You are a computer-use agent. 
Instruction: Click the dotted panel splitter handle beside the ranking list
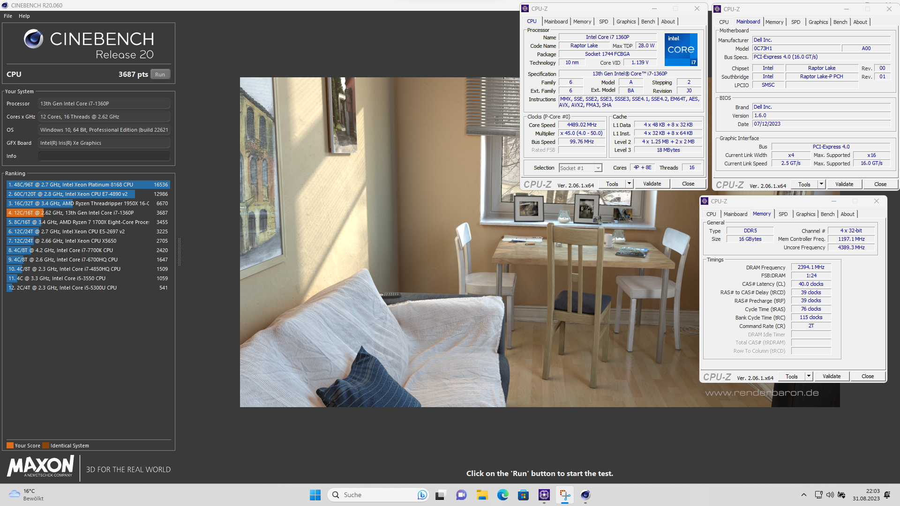click(179, 252)
